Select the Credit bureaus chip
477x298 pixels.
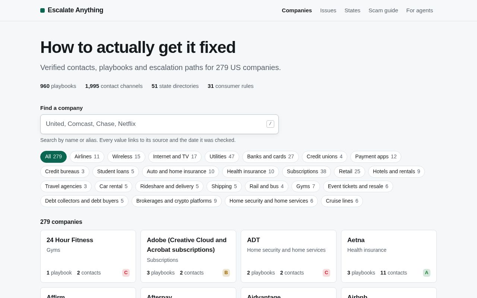65,172
